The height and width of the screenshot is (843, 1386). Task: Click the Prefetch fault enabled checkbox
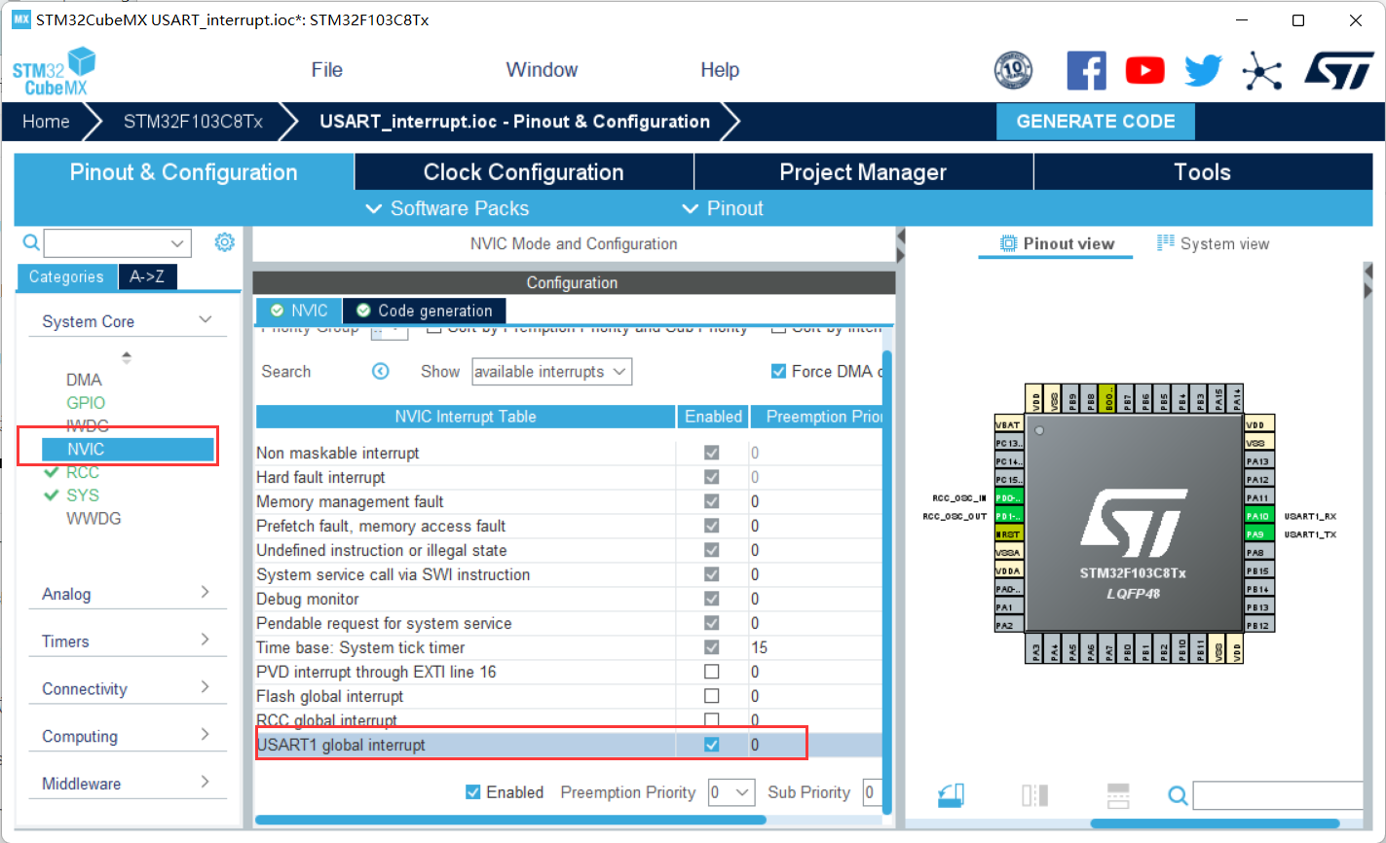(712, 526)
